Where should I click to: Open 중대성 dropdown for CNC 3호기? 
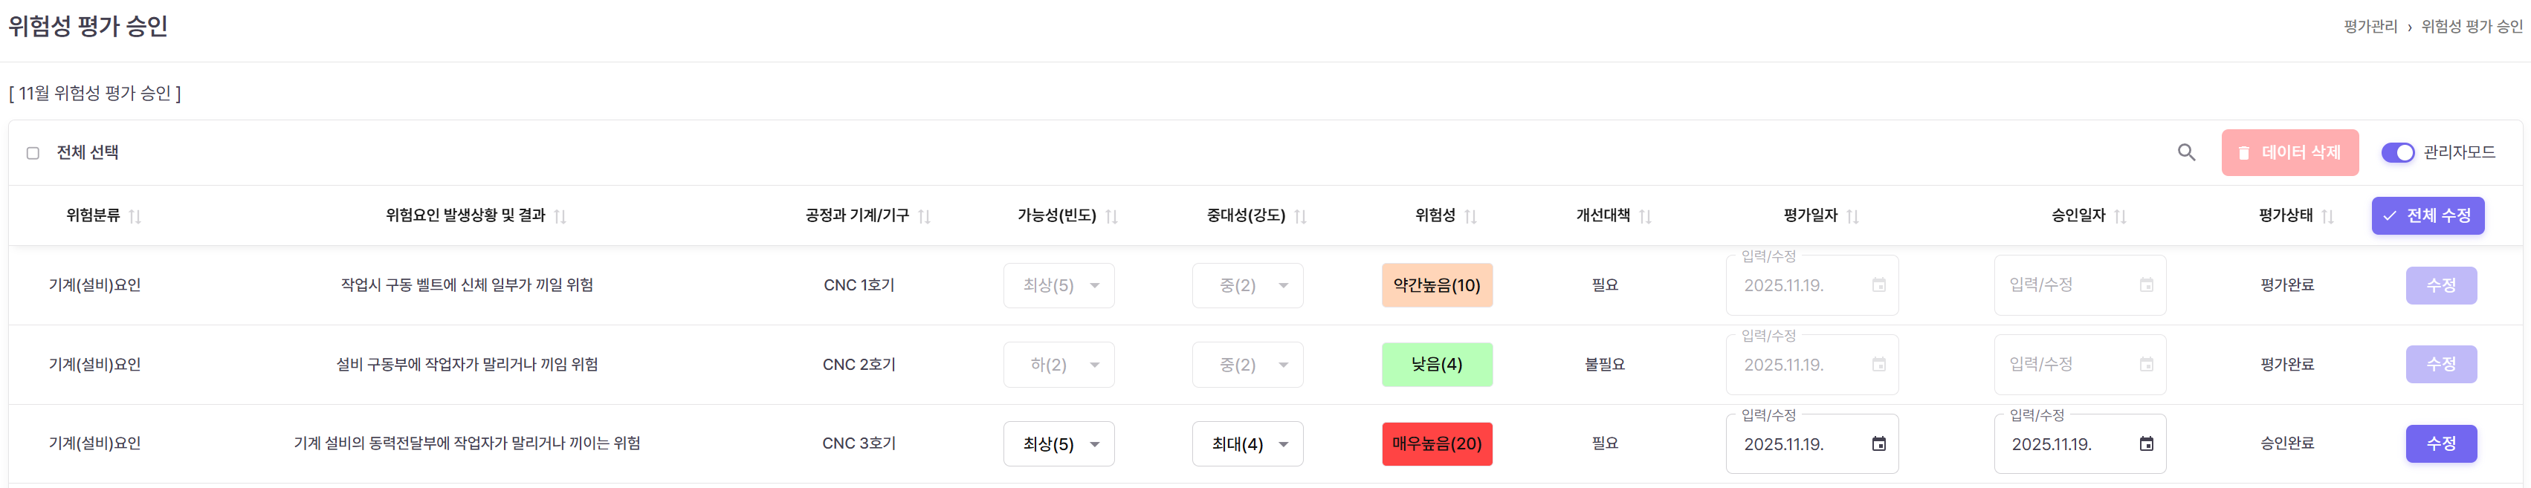click(1247, 444)
